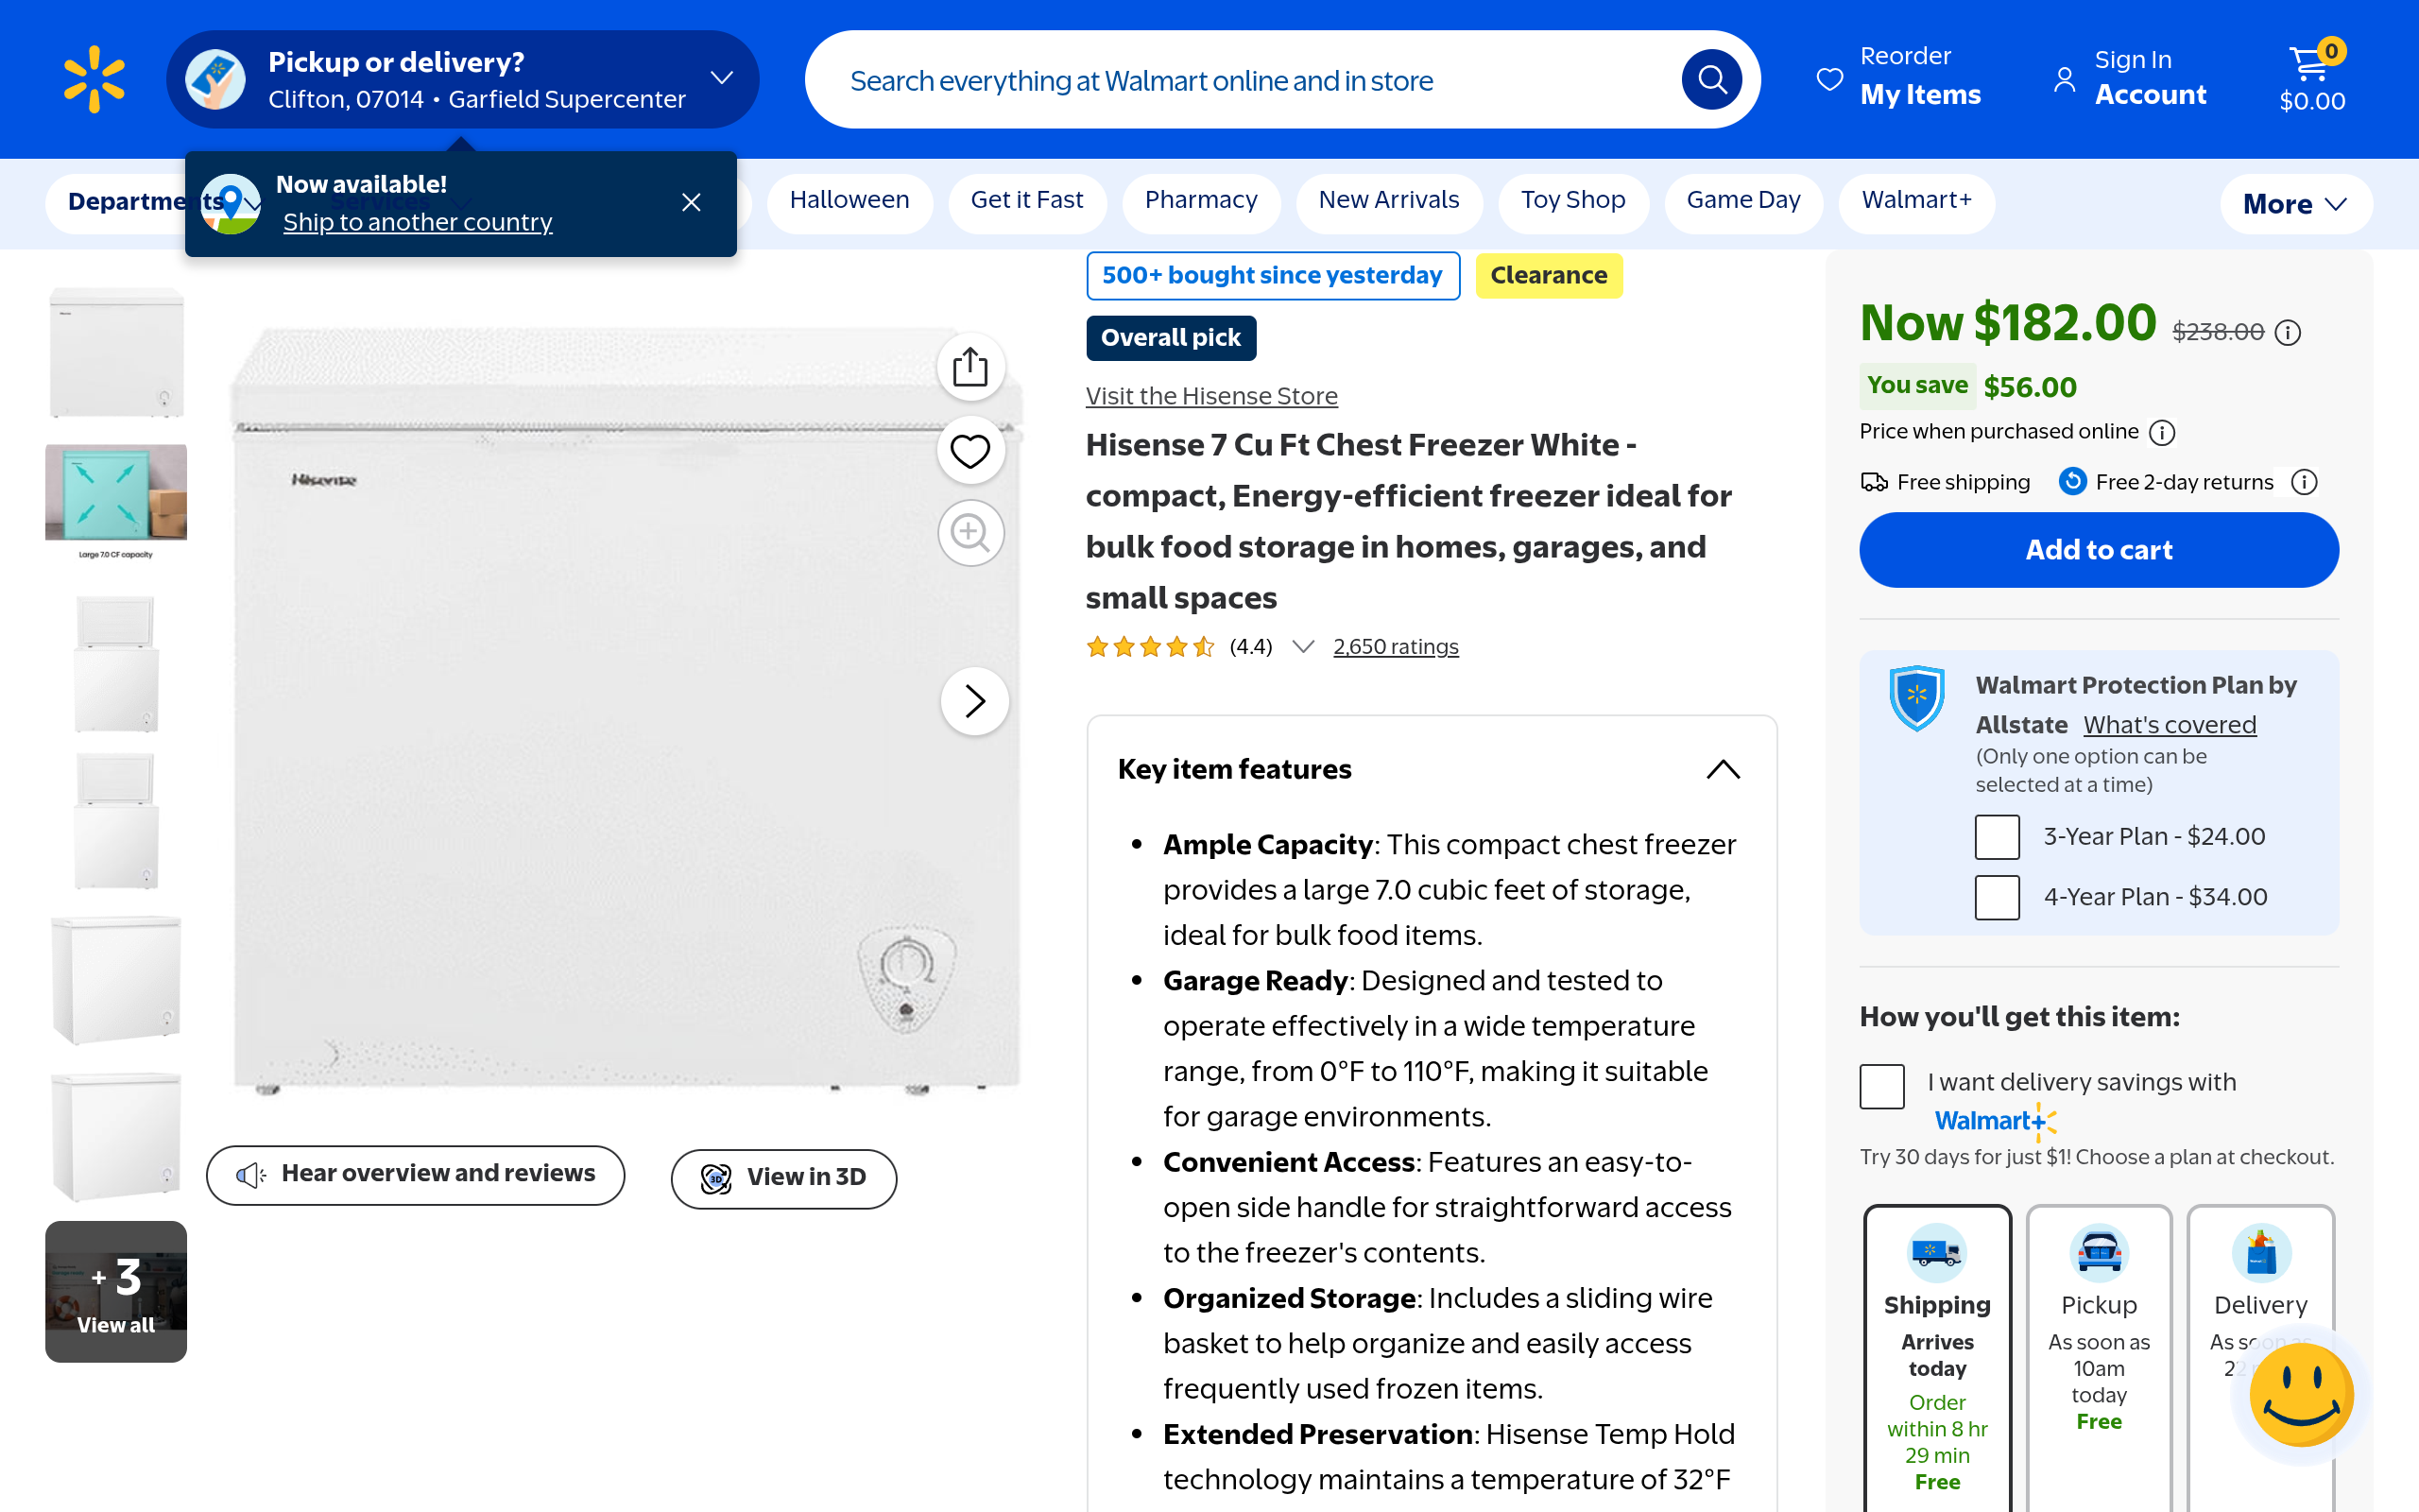Add to favorites with heart icon on image
The image size is (2419, 1512).
tap(969, 450)
